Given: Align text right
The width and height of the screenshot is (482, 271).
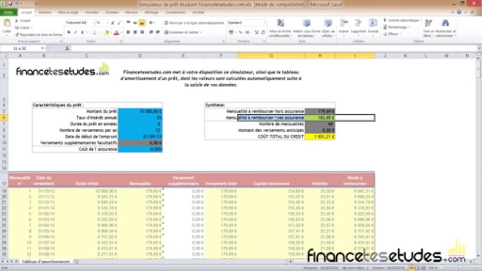Looking at the screenshot, I should click(142, 32).
